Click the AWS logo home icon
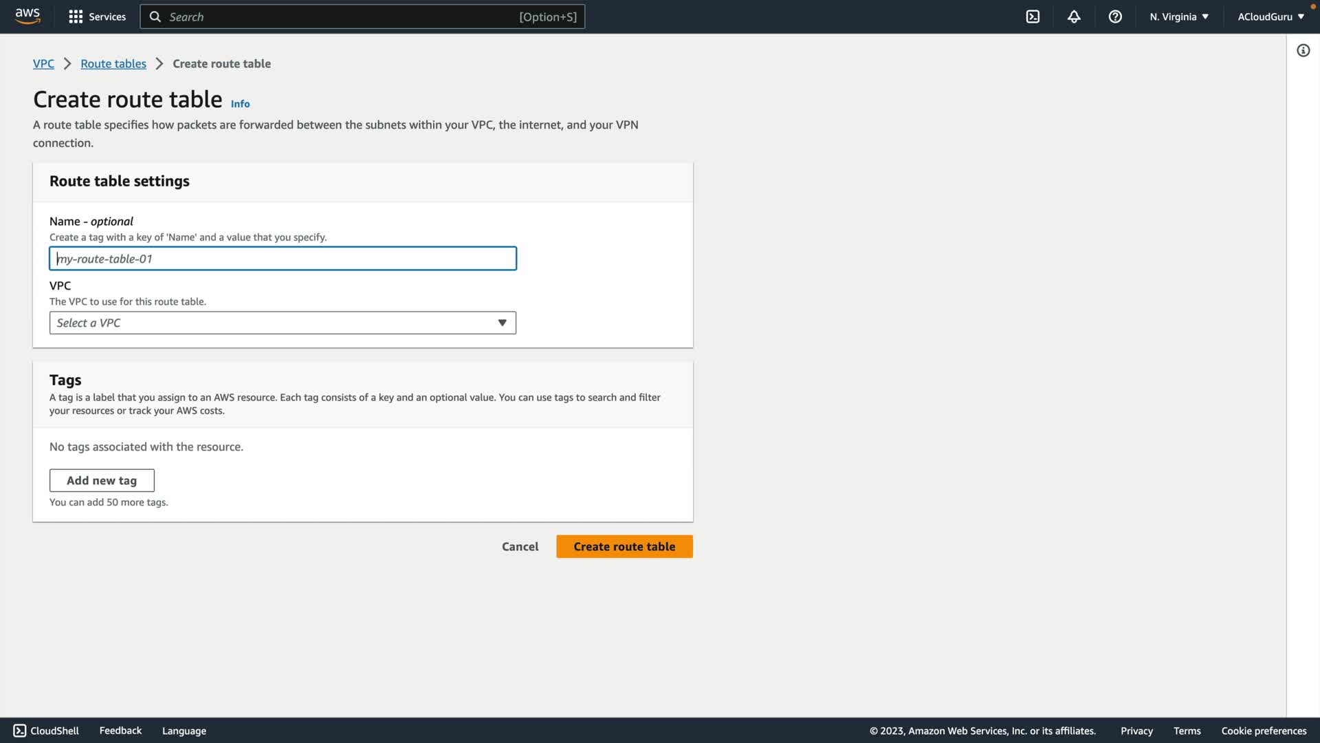 27,17
